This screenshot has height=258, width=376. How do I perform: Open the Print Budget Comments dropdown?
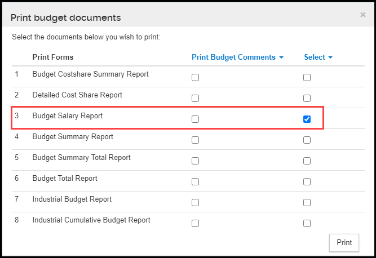click(237, 57)
